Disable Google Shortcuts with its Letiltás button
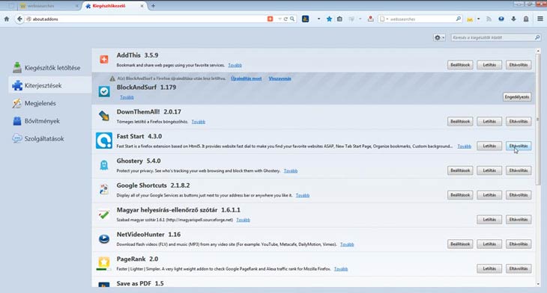Viewport: 547px width, 293px height. click(489, 195)
